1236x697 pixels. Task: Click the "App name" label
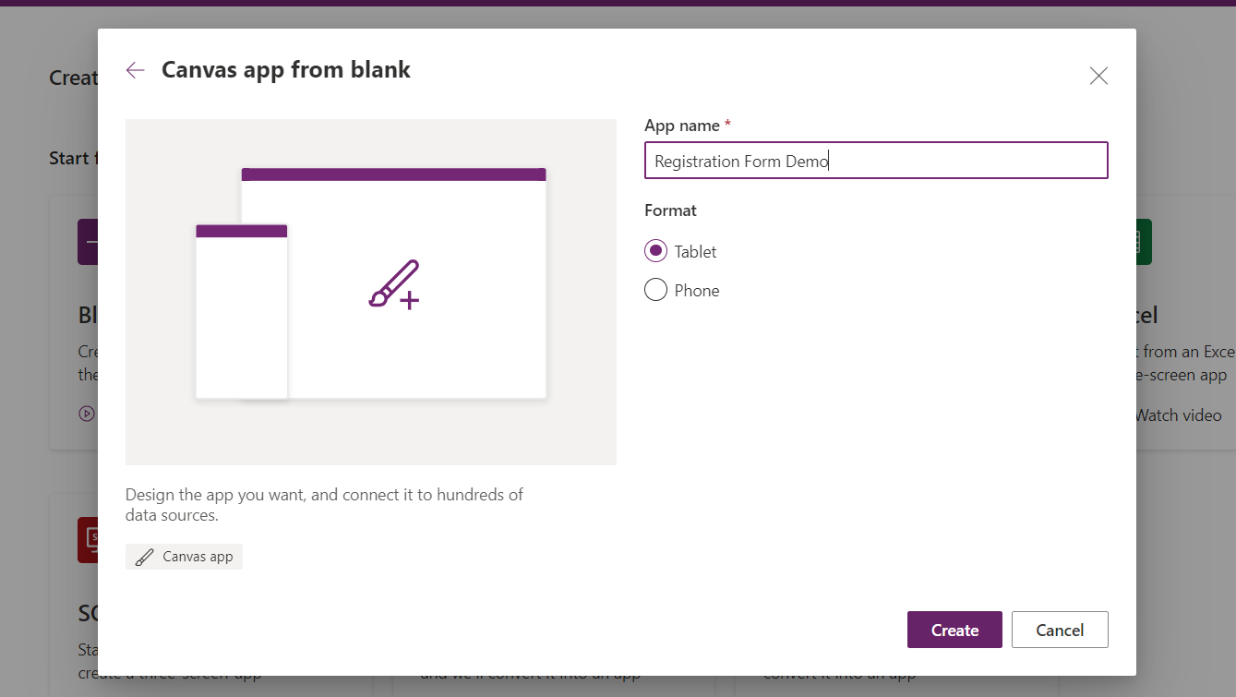[x=681, y=125]
